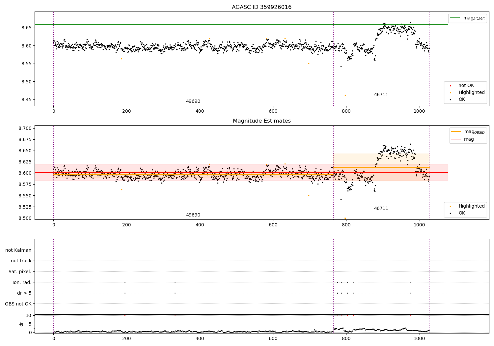The height and width of the screenshot is (346, 494).
Task: Click the 8.65 tick label in top plot
Action: [x=26, y=28]
